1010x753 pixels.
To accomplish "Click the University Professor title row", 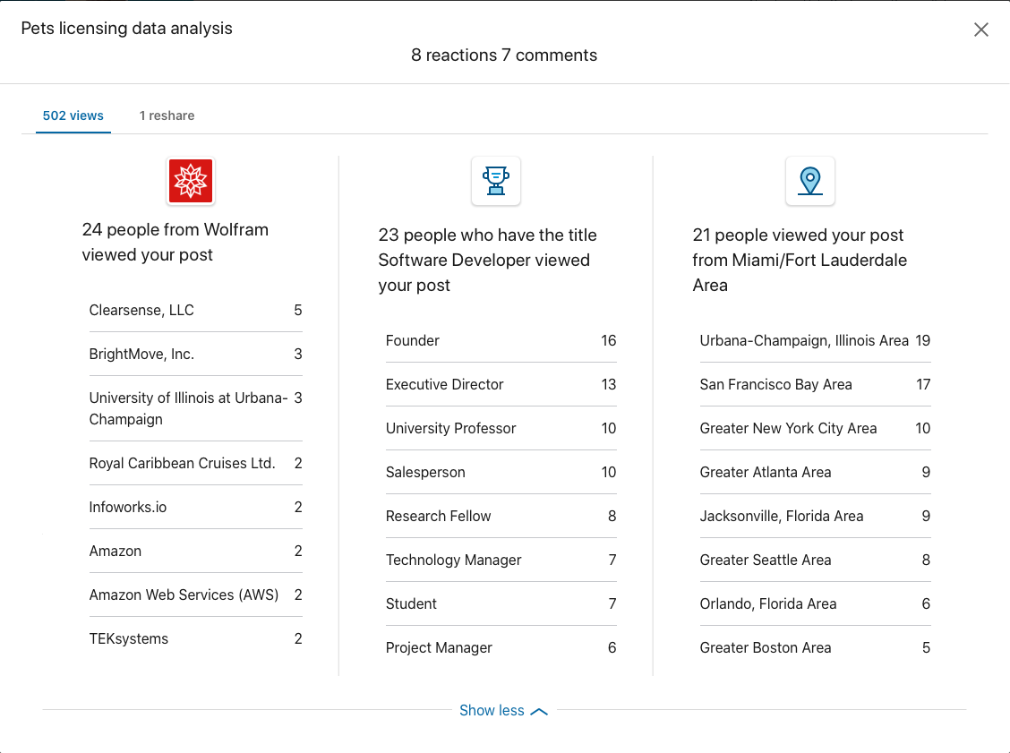I will pos(501,428).
